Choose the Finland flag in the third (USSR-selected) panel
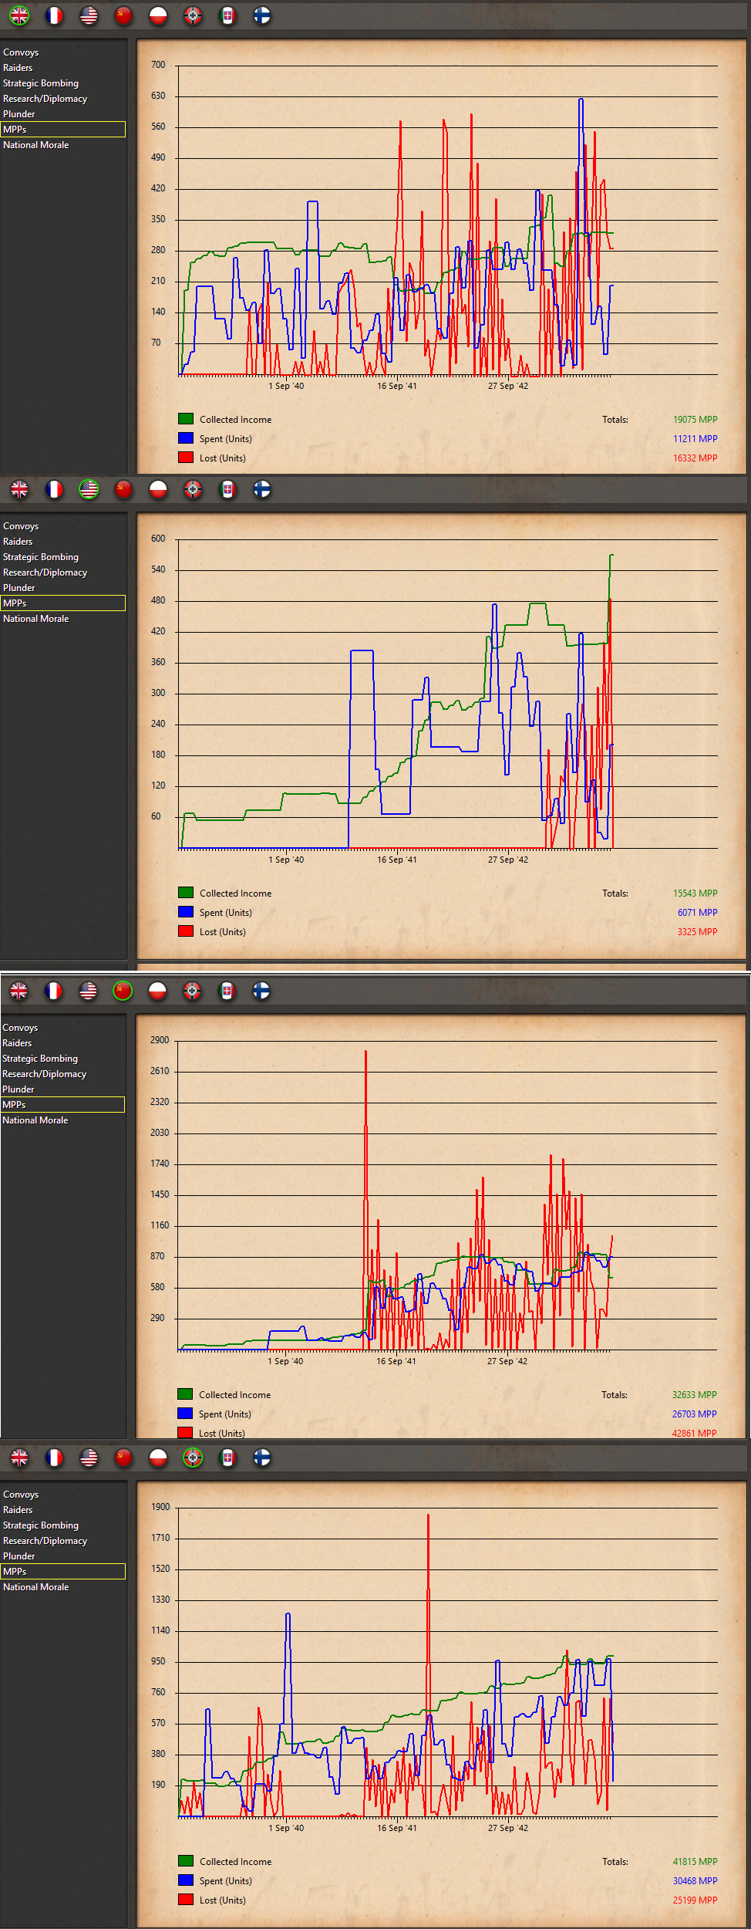The width and height of the screenshot is (751, 1929). 261,991
